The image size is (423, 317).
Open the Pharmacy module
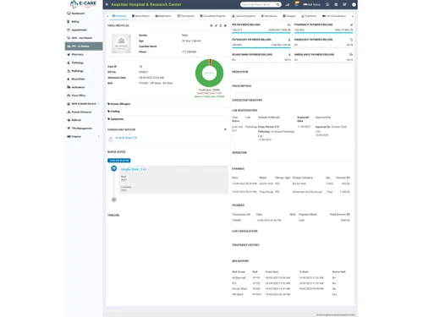84,54
